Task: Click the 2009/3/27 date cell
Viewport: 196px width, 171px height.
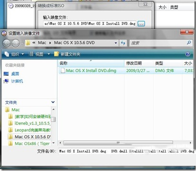Action: pyautogui.click(x=138, y=71)
